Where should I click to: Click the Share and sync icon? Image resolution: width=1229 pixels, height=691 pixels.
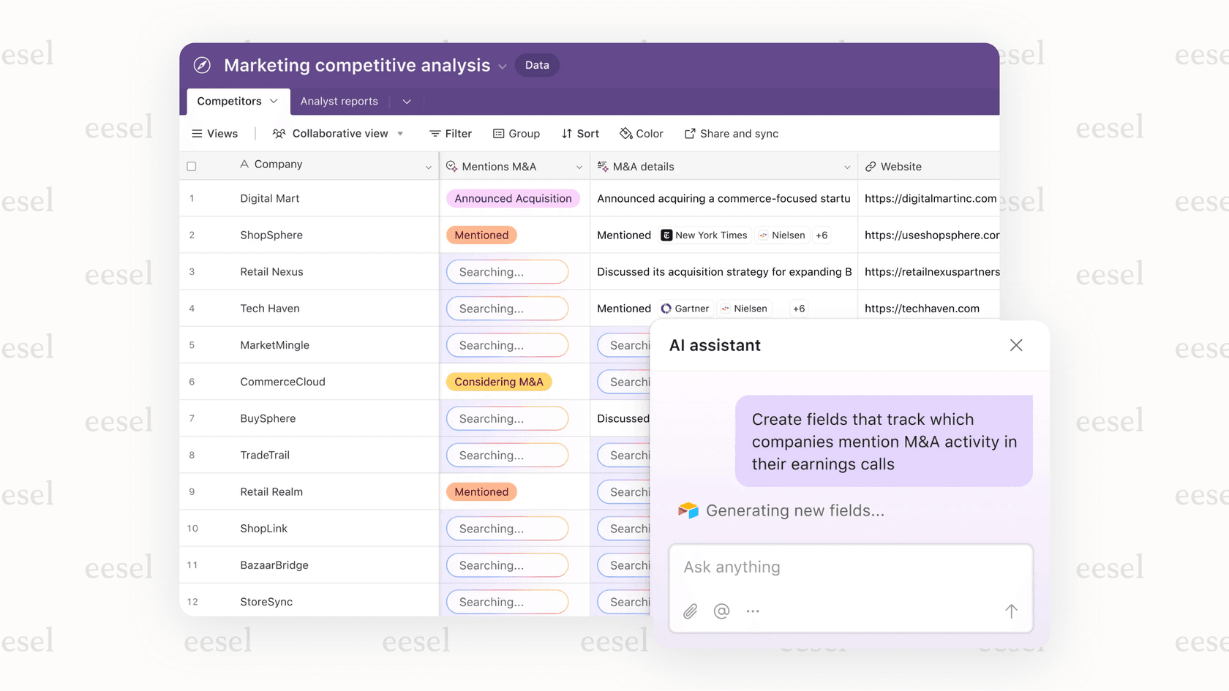[688, 133]
